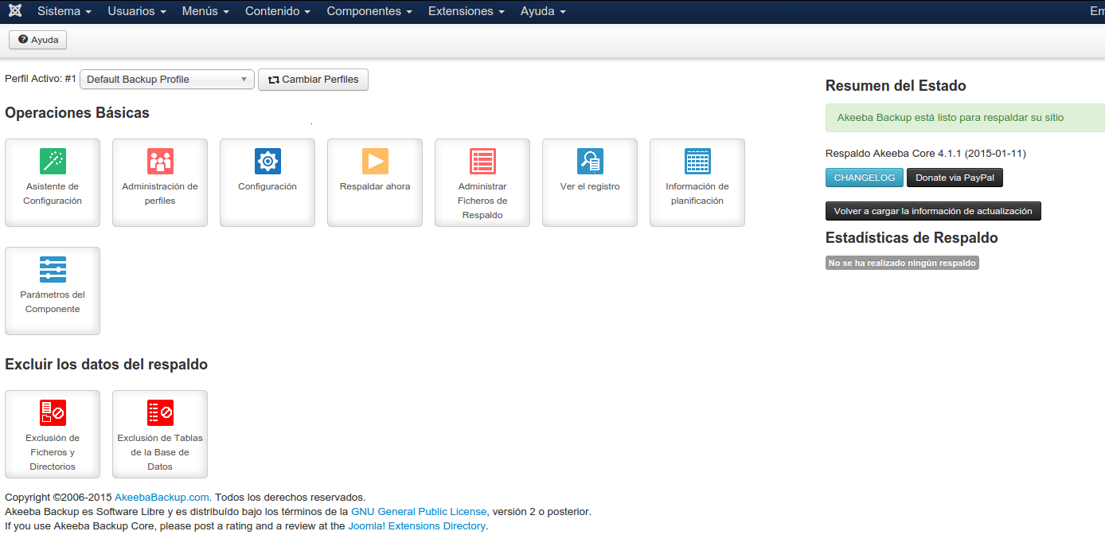The image size is (1105, 535).
Task: Click the blue CHANGELOG button
Action: coord(864,178)
